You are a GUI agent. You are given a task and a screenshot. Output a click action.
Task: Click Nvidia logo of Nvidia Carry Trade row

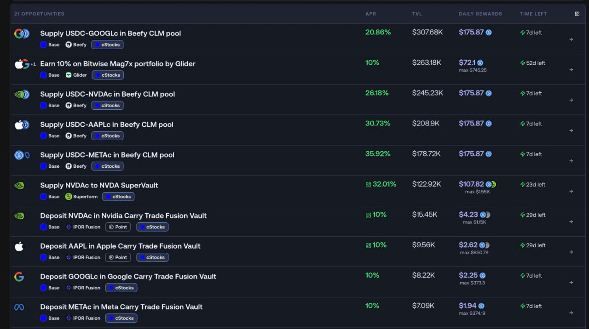click(19, 216)
